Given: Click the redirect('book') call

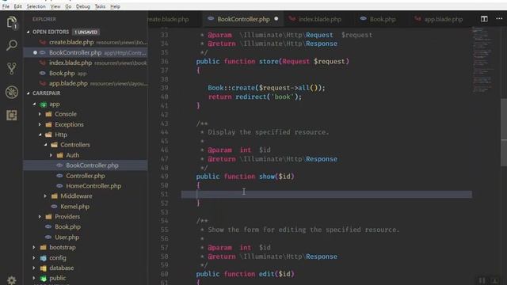Looking at the screenshot, I should (x=268, y=97).
